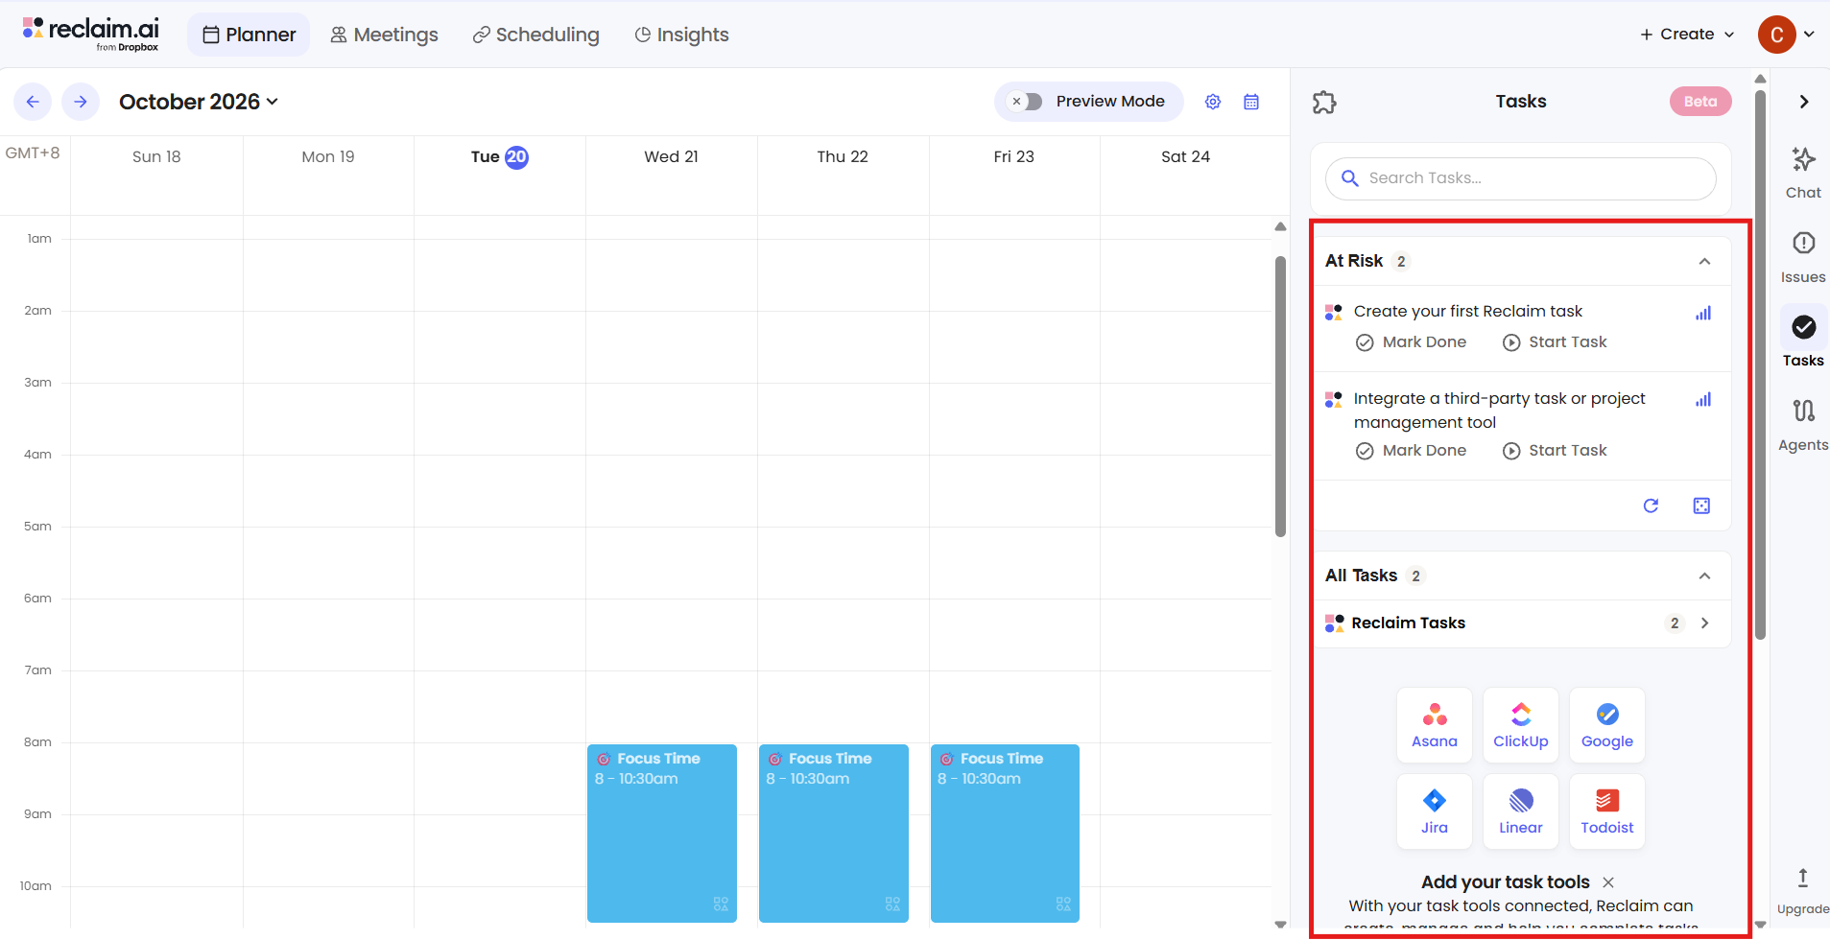
Task: Click the Tasks panel scrollbar
Action: coord(1760,364)
